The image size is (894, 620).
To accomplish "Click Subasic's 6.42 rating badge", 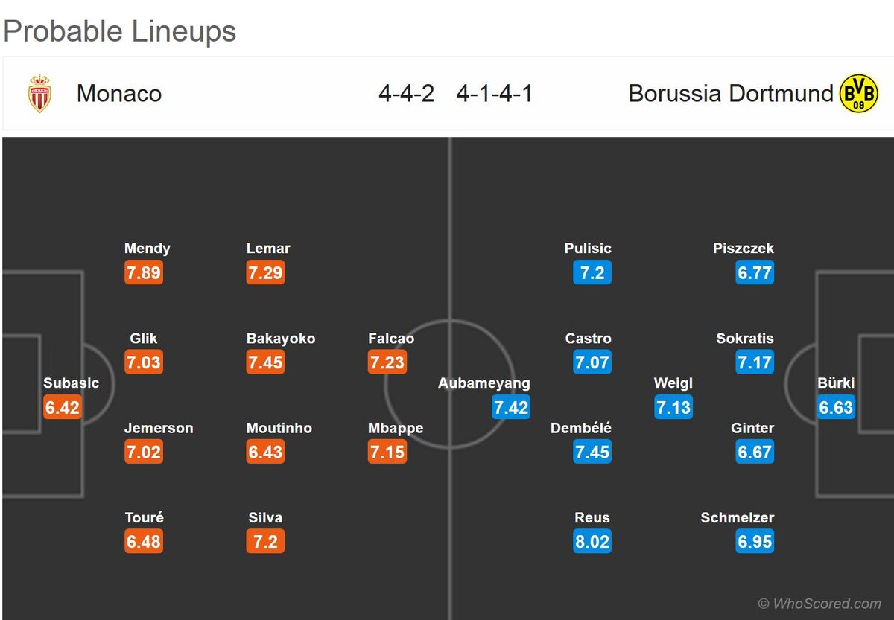I will pyautogui.click(x=63, y=407).
